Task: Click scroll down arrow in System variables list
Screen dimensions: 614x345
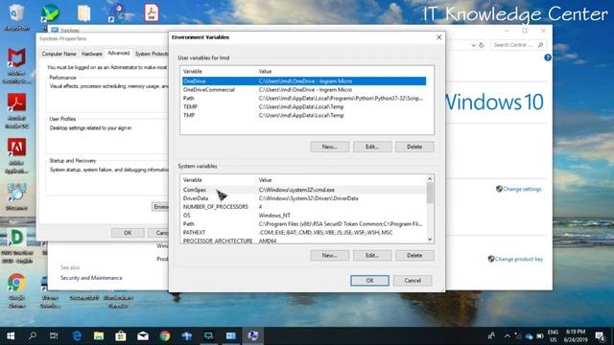Action: point(430,240)
